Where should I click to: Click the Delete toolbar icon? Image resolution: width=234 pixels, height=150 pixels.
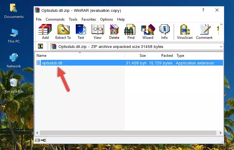tap(114, 32)
